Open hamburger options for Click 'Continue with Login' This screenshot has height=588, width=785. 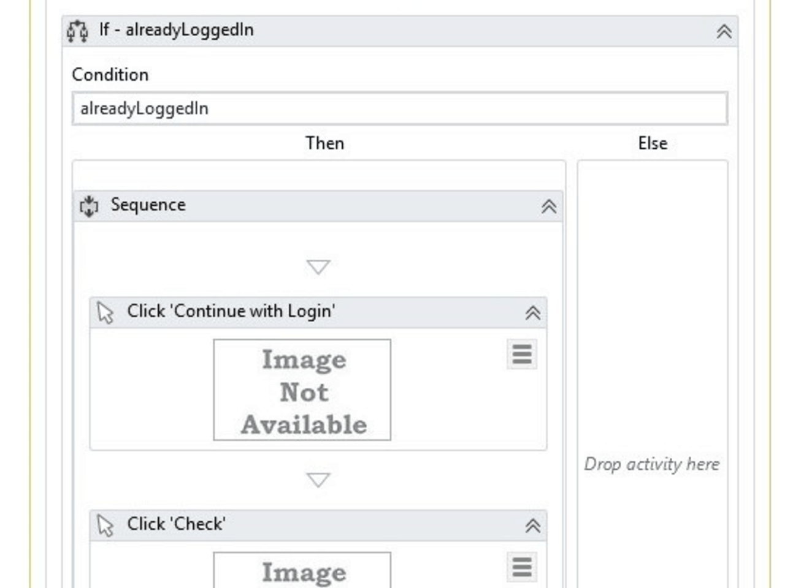(x=521, y=354)
